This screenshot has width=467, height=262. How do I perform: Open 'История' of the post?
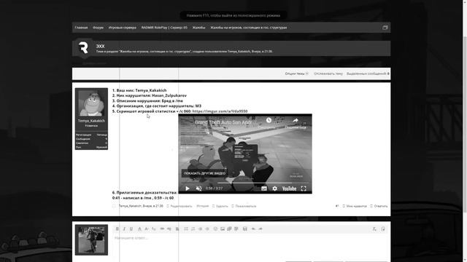(203, 206)
